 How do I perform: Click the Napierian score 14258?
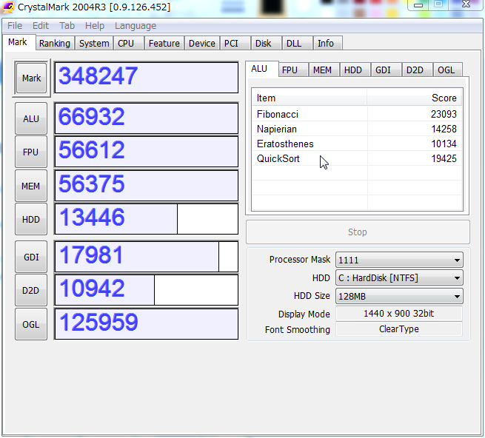pos(444,129)
